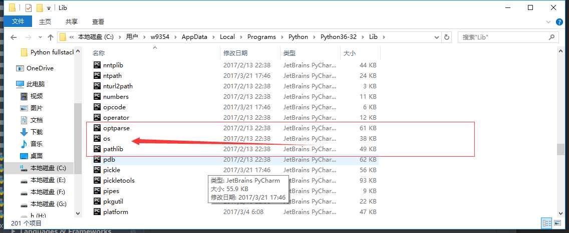This screenshot has height=233, width=569.
Task: Click the 此电脑 computer icon
Action: coord(21,84)
